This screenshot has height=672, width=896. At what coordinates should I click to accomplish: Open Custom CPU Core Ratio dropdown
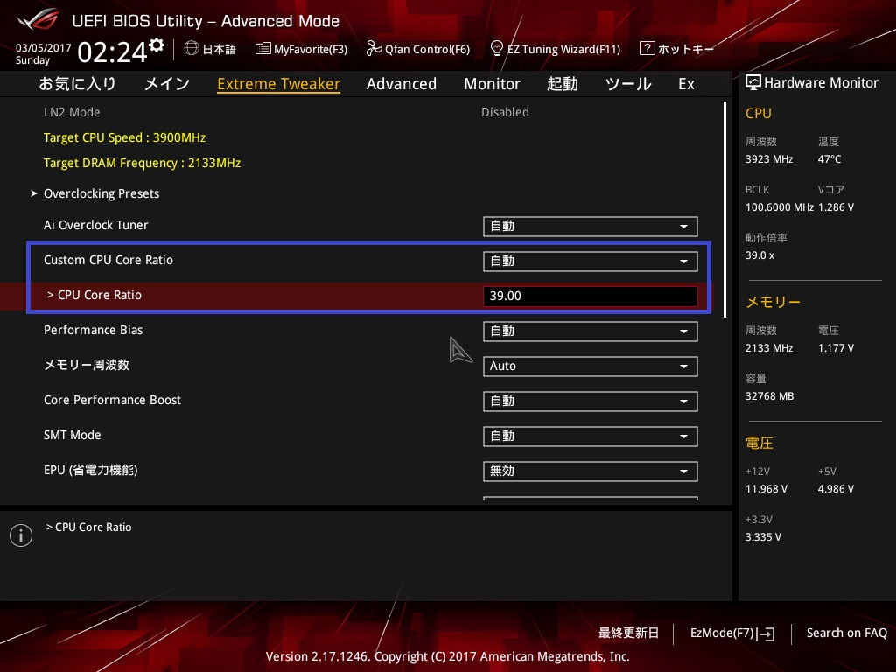coord(591,261)
